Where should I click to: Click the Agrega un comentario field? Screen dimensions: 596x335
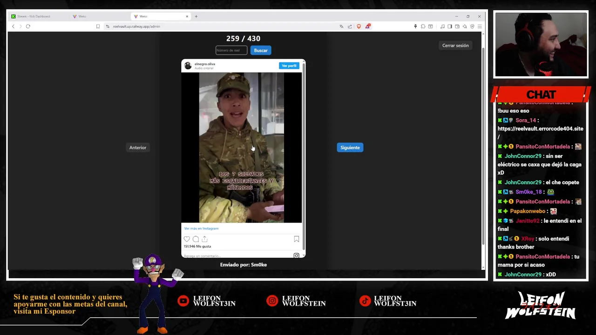click(x=237, y=256)
